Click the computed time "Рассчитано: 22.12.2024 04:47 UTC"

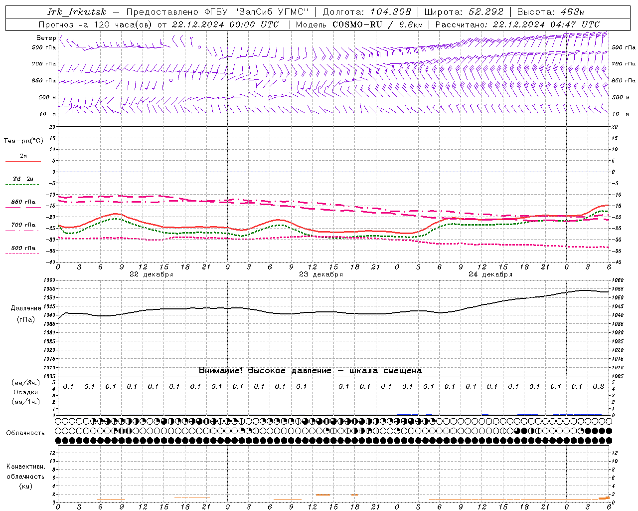coord(517,24)
